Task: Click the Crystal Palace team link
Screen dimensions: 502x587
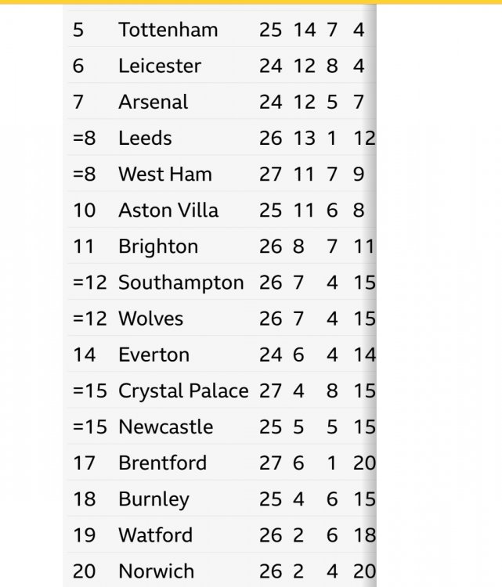Action: click(x=183, y=391)
